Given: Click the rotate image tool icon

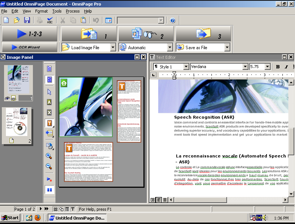Looking at the screenshot, I should tap(50, 146).
